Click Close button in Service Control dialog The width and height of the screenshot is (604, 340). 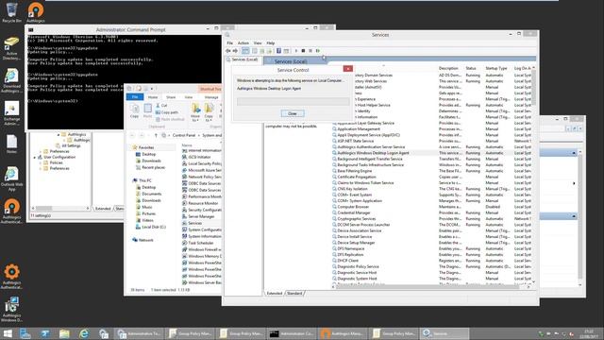[x=293, y=113]
